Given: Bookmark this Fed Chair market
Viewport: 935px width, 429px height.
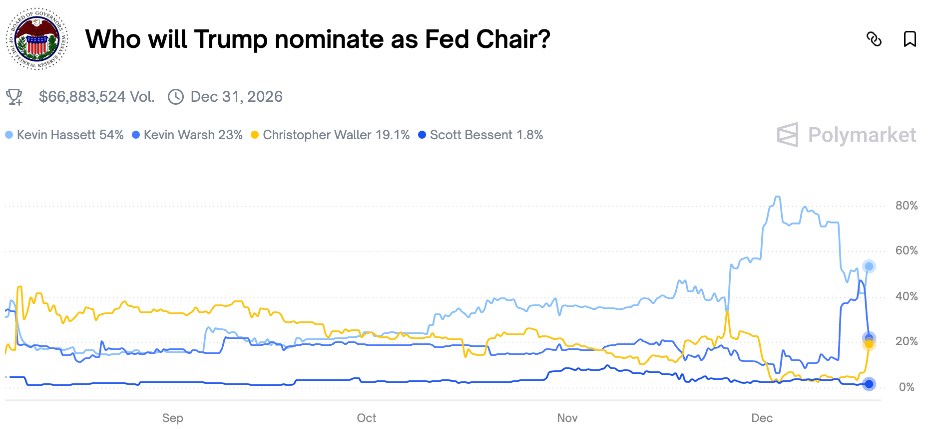Looking at the screenshot, I should 910,39.
